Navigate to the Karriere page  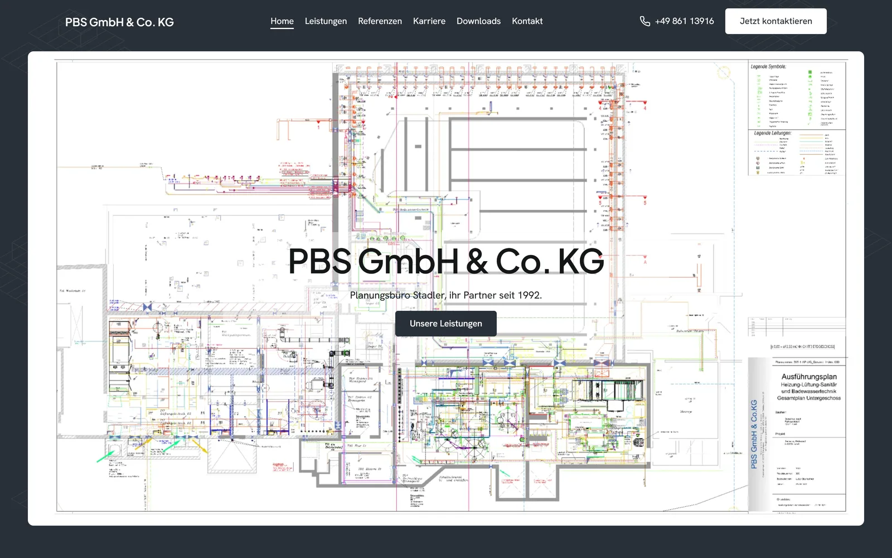429,21
